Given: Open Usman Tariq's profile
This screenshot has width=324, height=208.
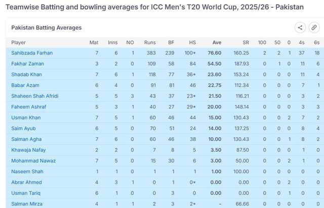Looking at the screenshot, I should [26, 193].
